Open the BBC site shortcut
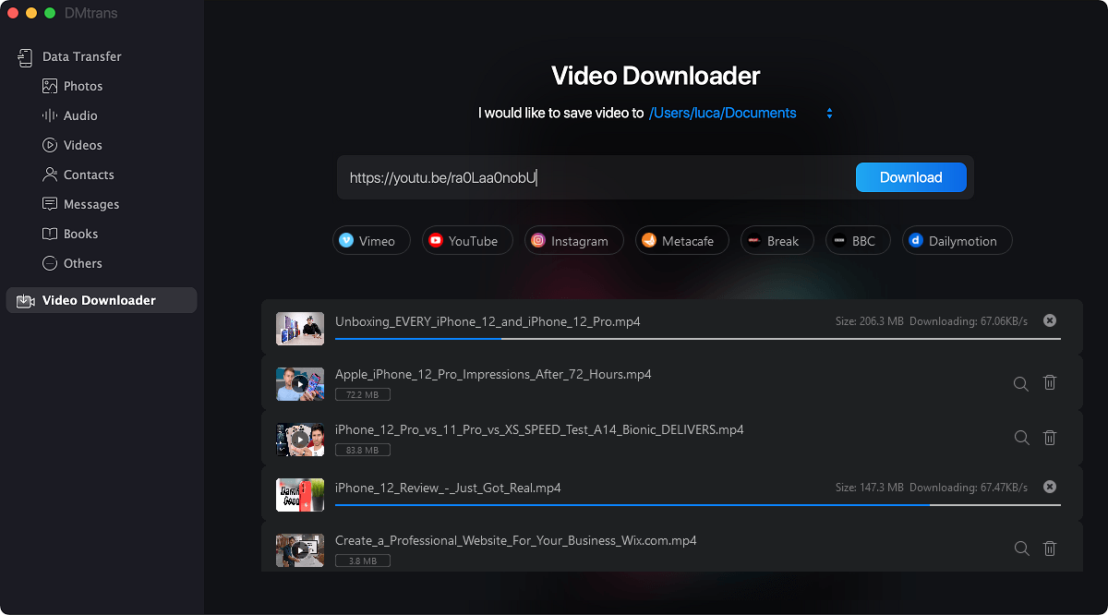The height and width of the screenshot is (615, 1108). click(858, 241)
